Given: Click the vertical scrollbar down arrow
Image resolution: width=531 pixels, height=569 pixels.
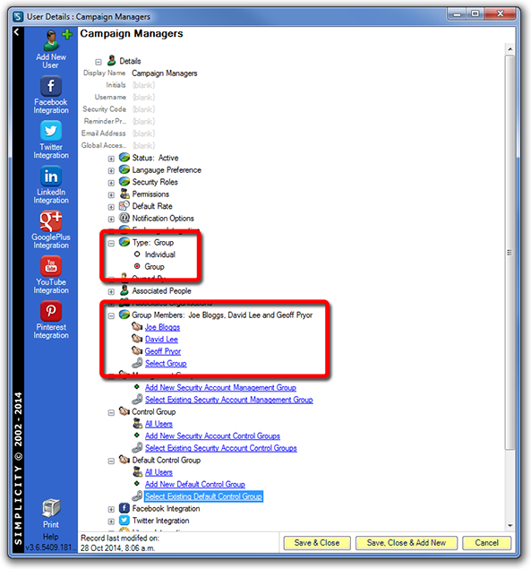Looking at the screenshot, I should click(510, 525).
